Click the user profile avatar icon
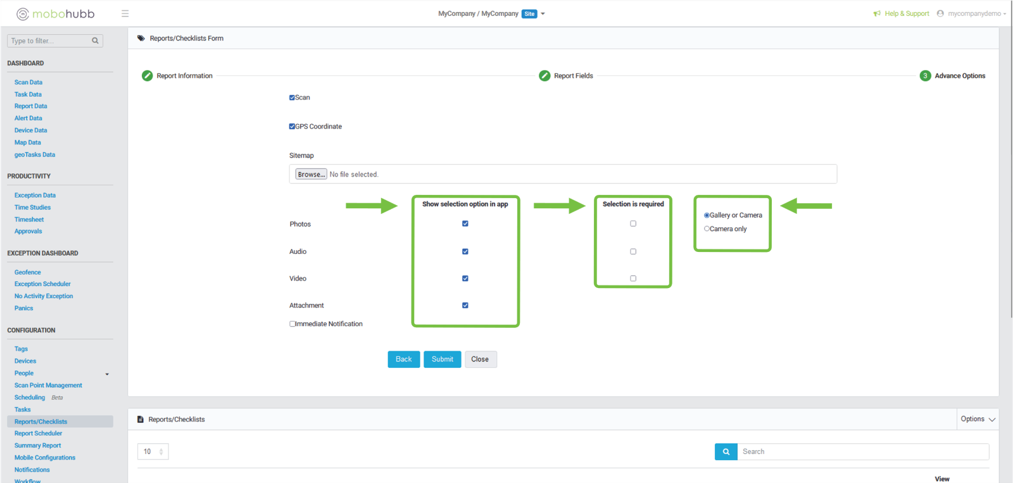 coord(940,13)
